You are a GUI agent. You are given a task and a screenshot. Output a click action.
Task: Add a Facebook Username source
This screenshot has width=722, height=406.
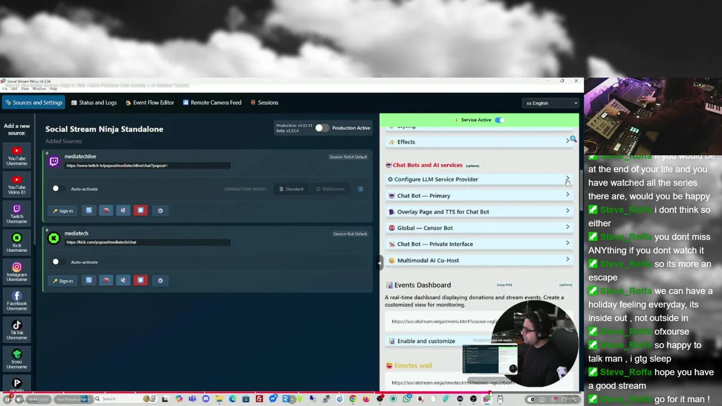(x=16, y=301)
